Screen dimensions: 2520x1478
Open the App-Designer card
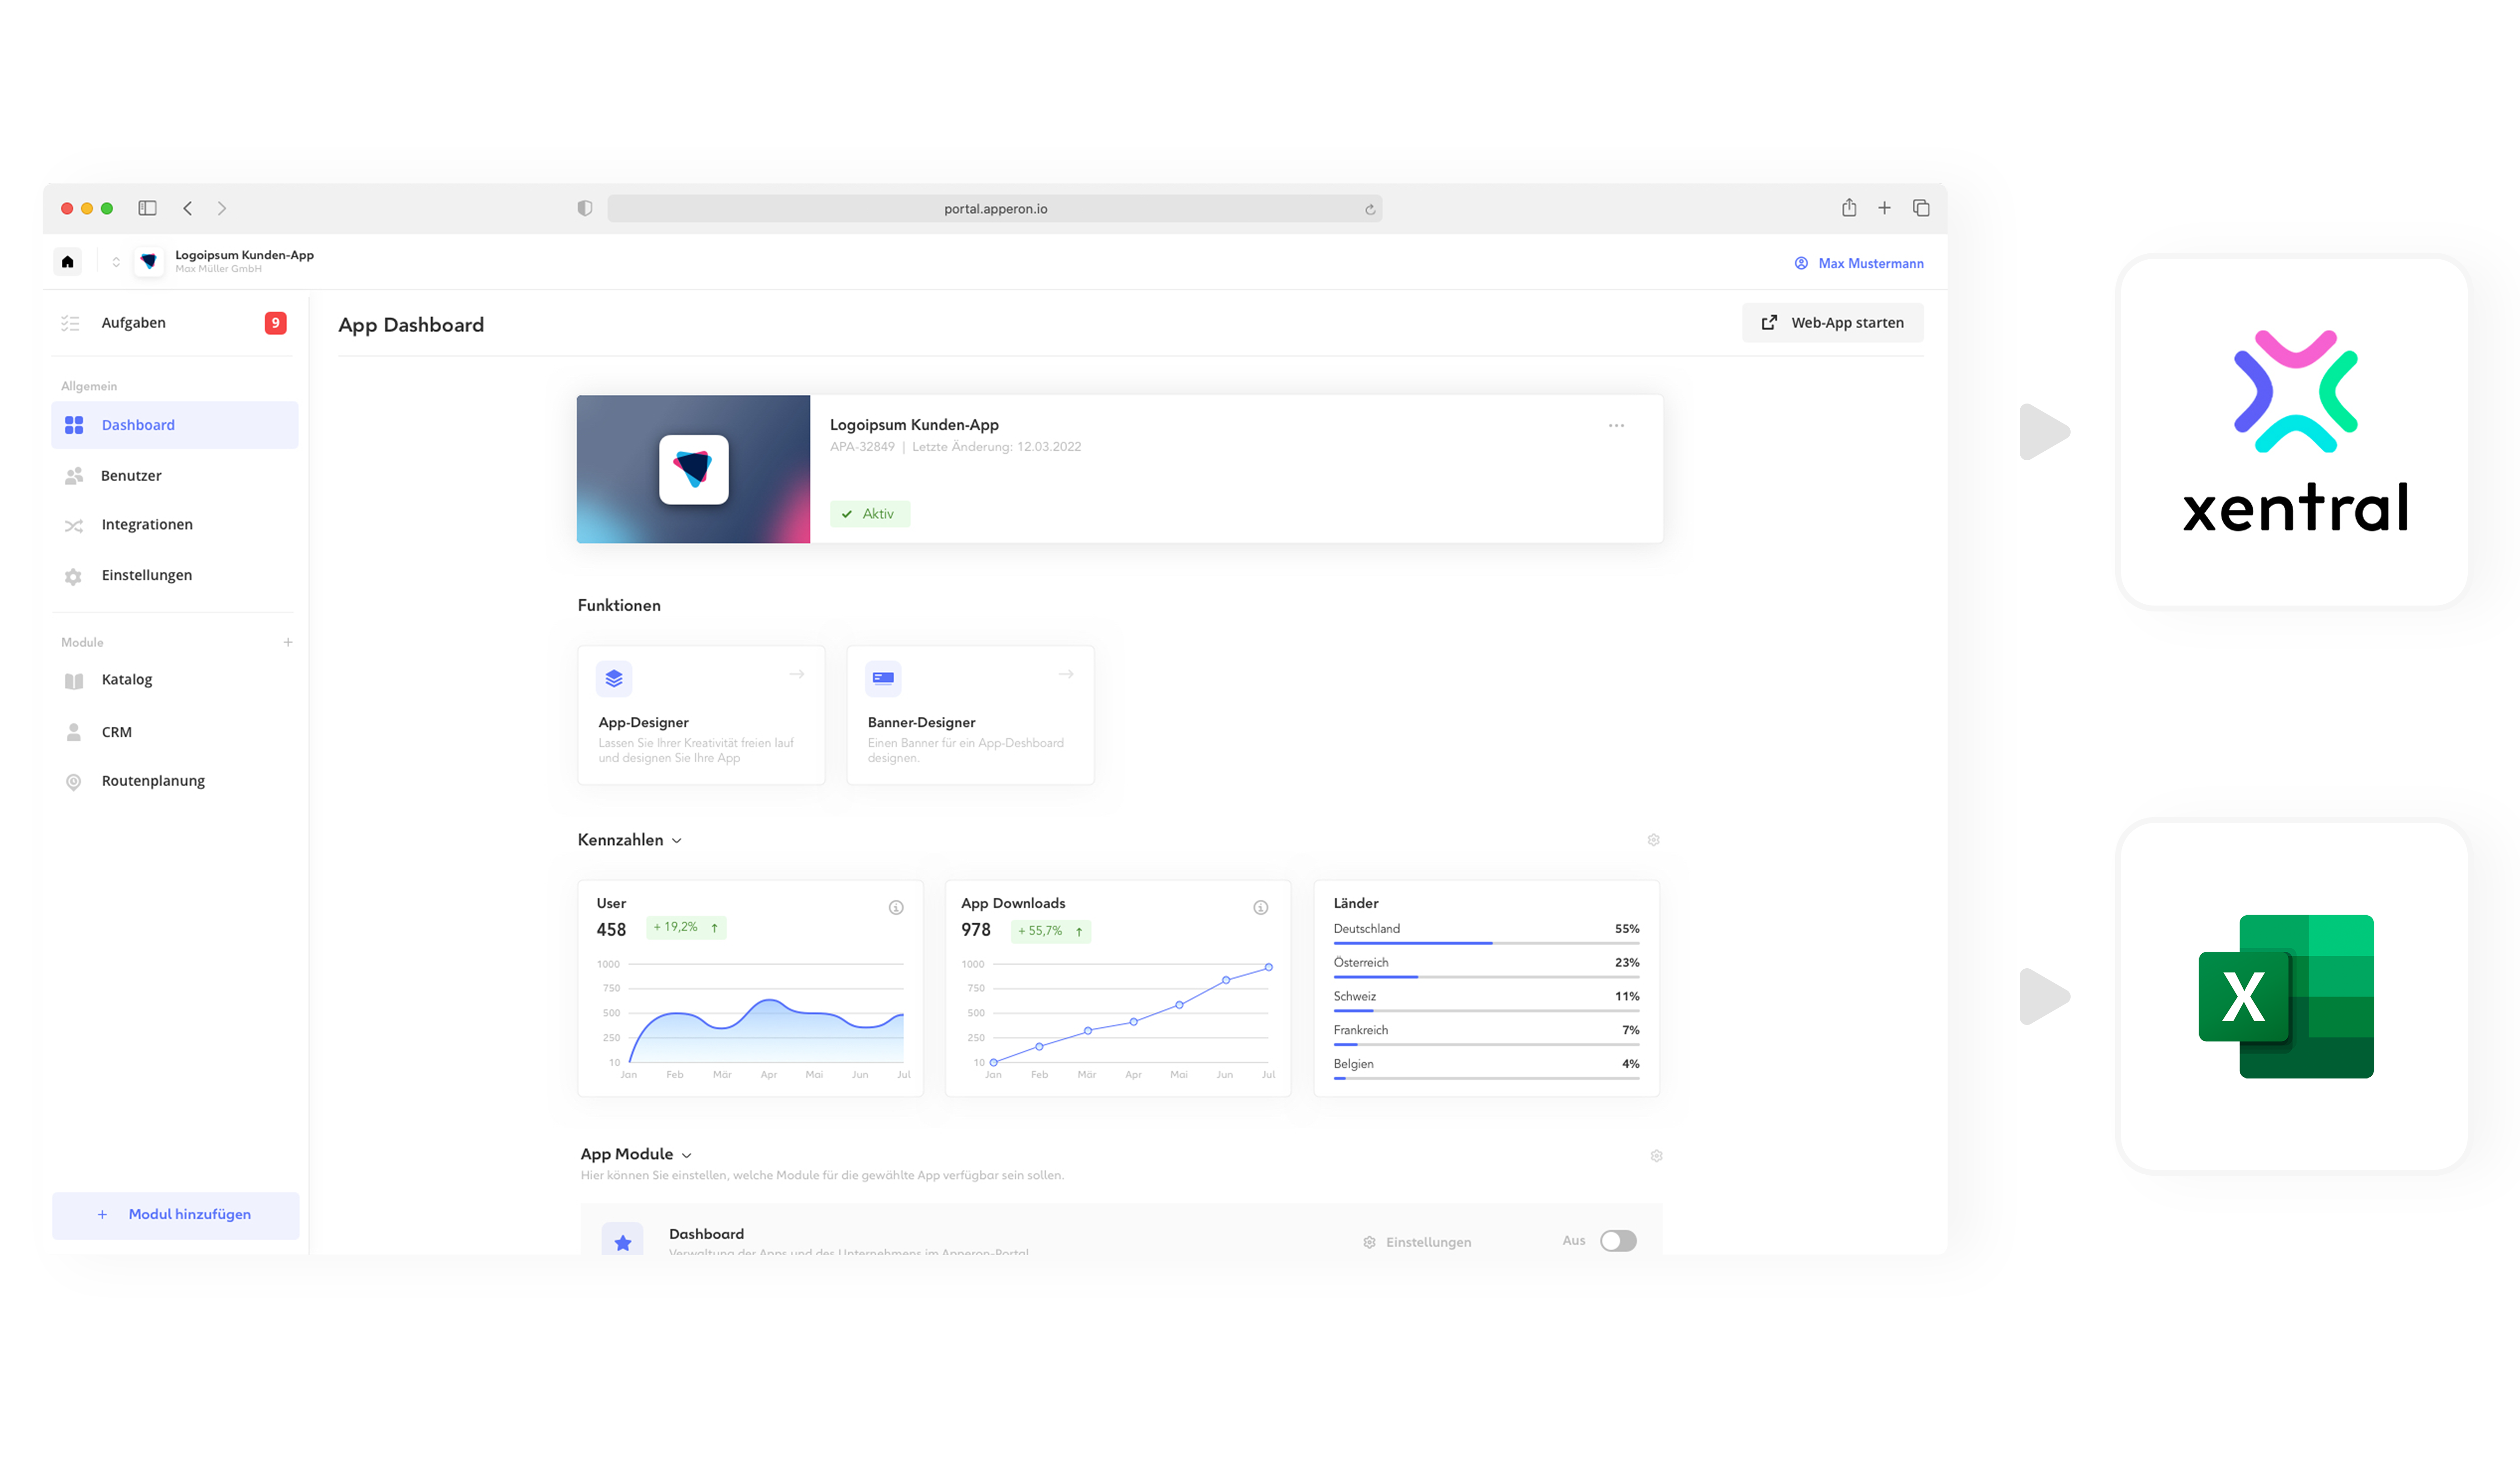click(701, 715)
